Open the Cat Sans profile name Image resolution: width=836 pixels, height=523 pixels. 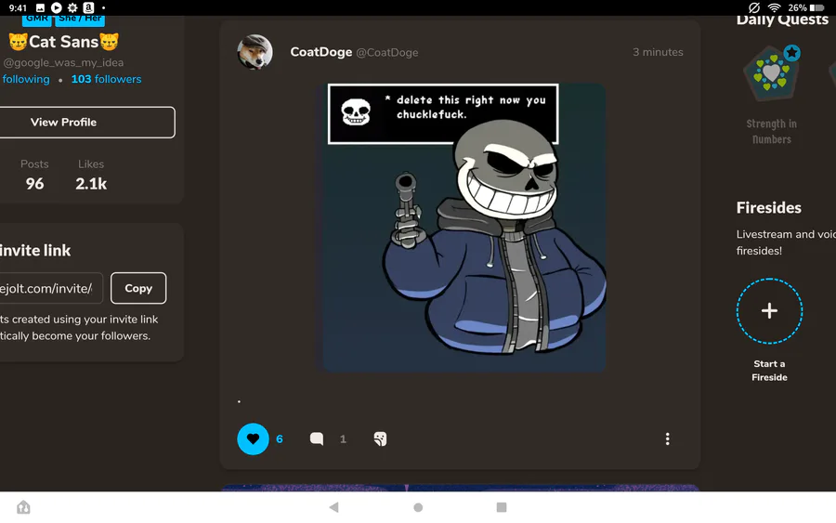click(63, 42)
